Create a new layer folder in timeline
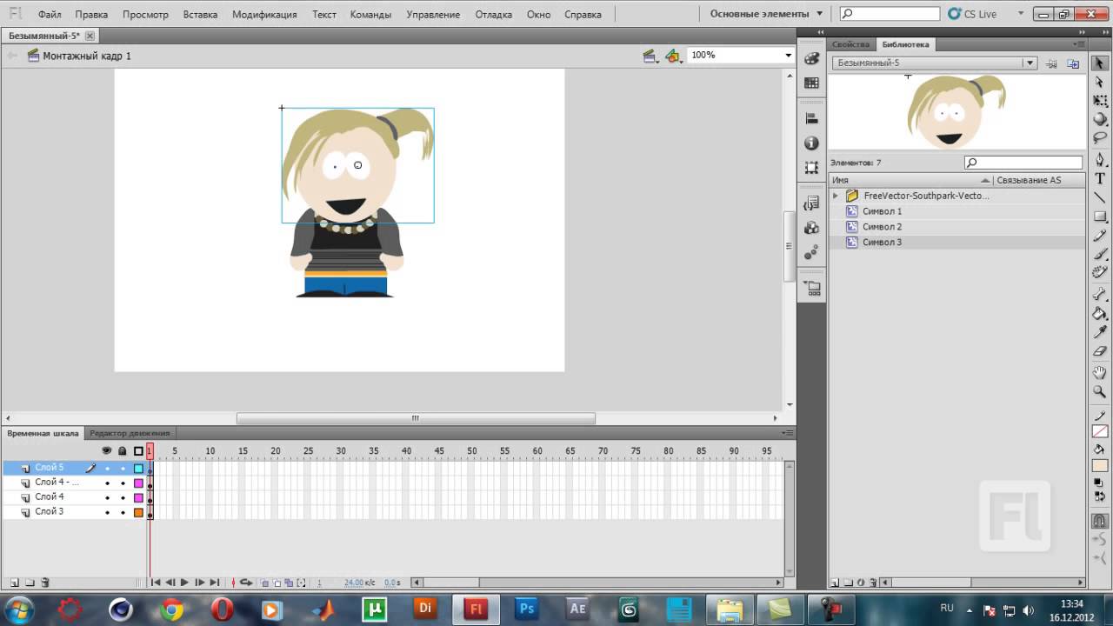 (x=30, y=583)
